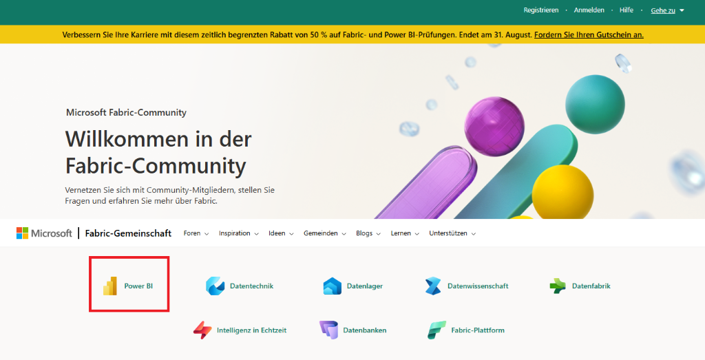Open the Ideen menu
Image resolution: width=705 pixels, height=360 pixels.
click(281, 233)
